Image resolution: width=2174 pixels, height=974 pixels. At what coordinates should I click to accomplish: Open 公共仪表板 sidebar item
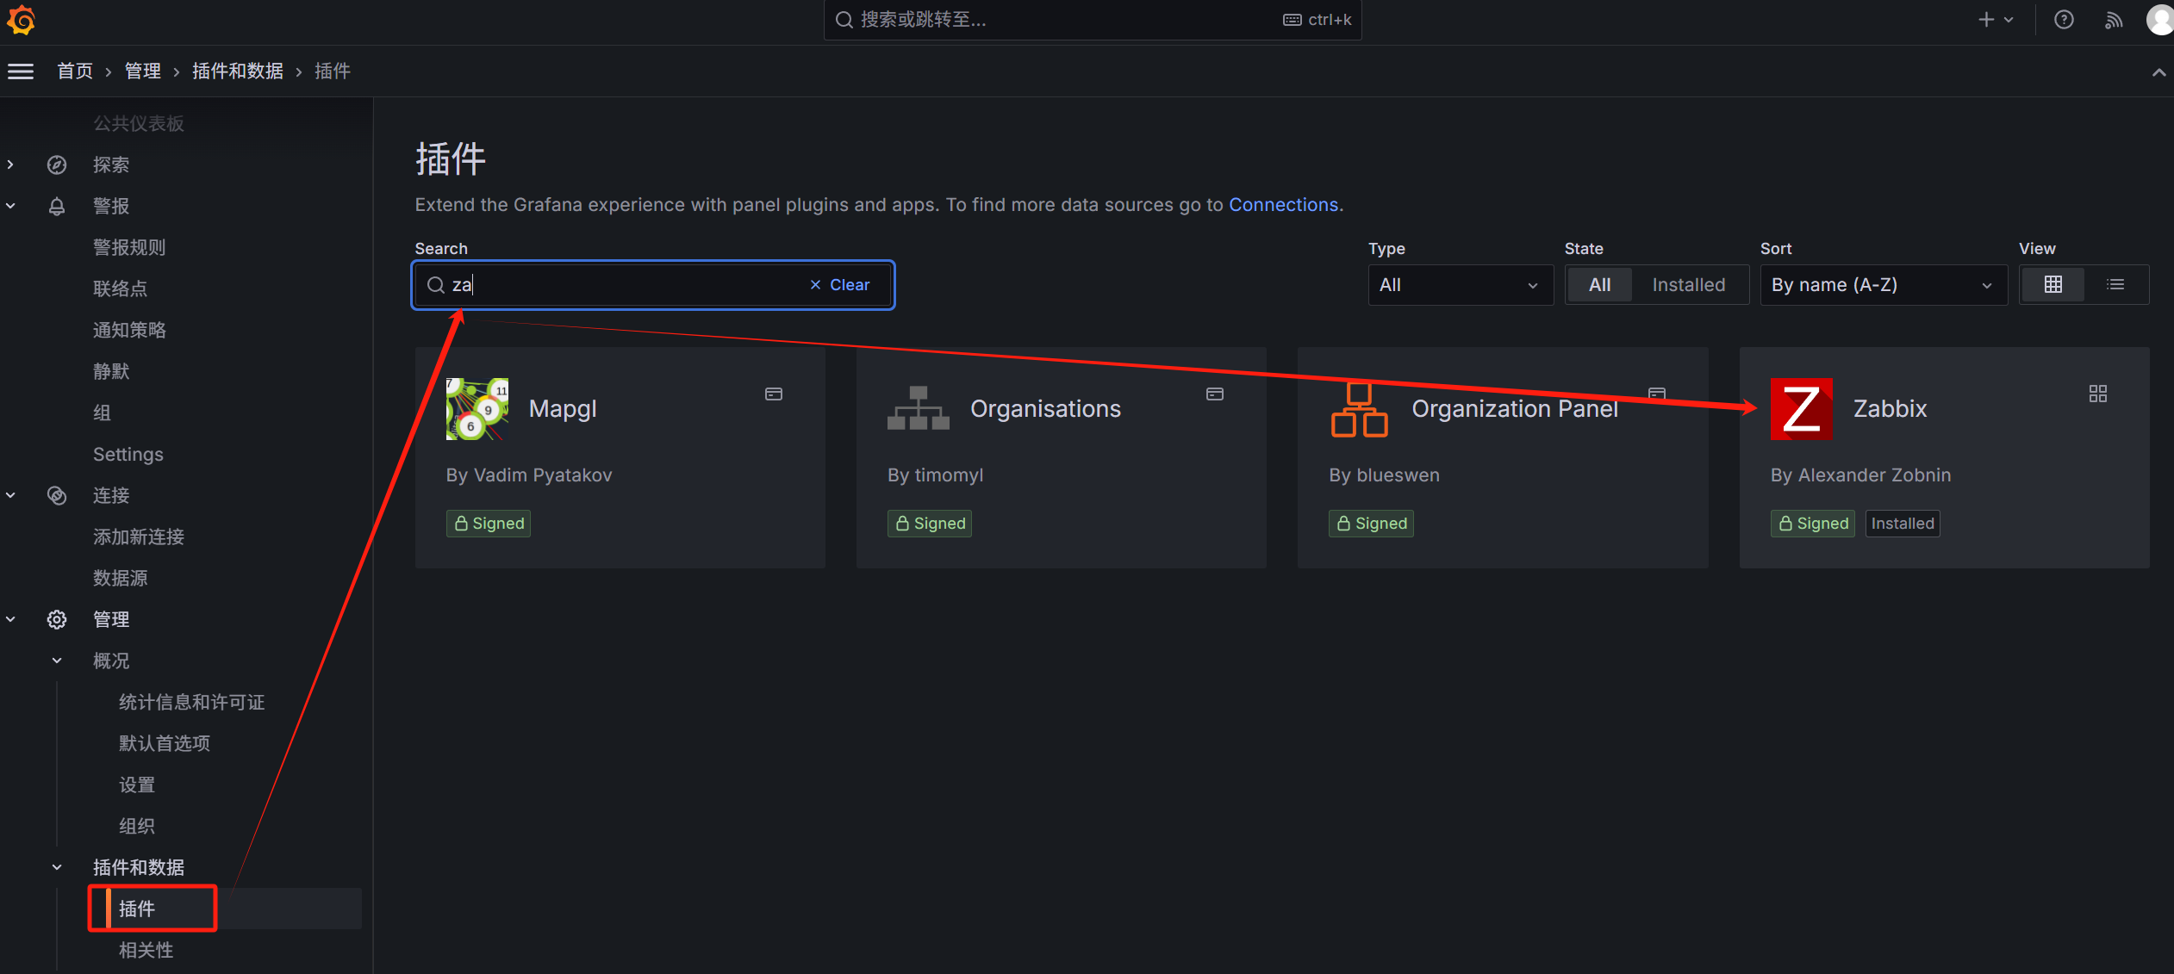pyautogui.click(x=139, y=124)
